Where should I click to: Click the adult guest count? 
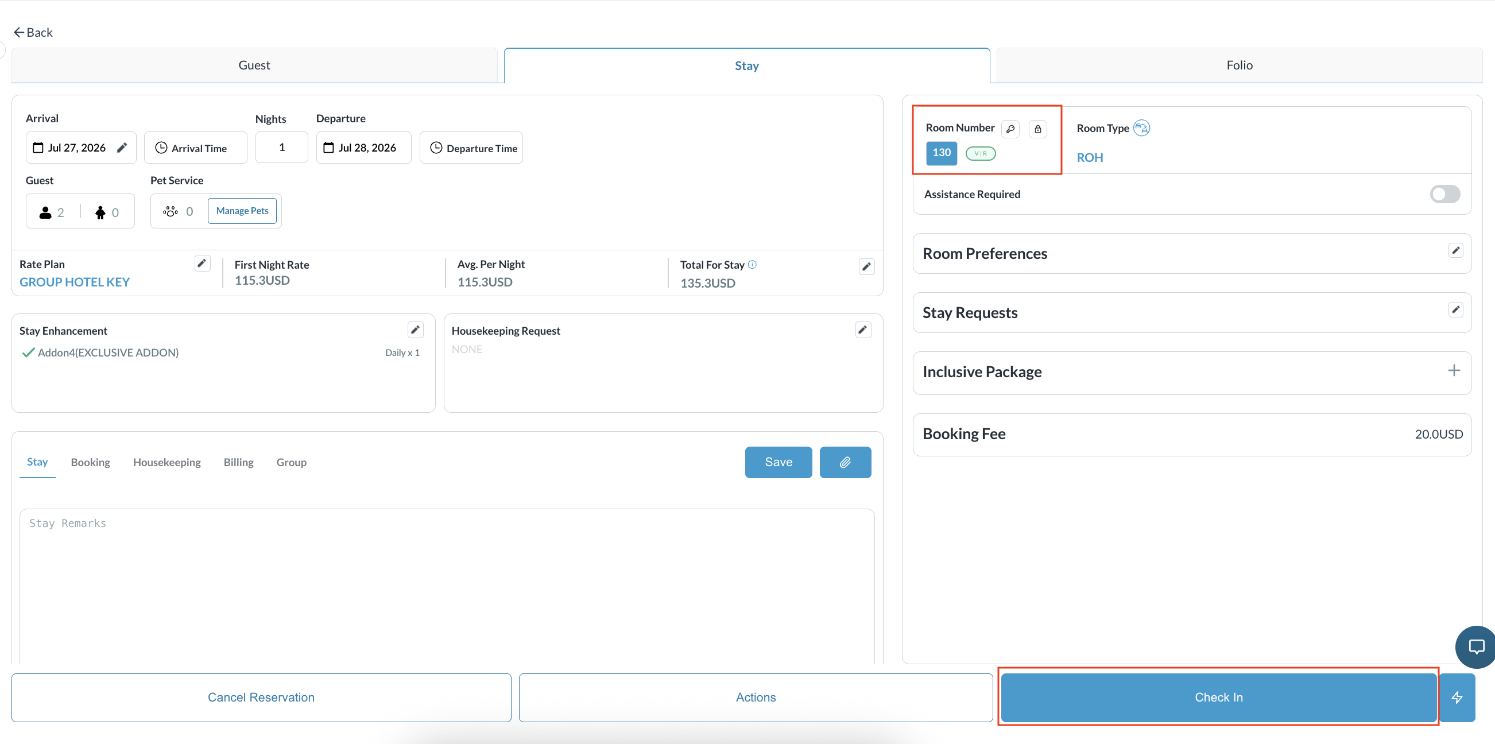[x=52, y=212]
